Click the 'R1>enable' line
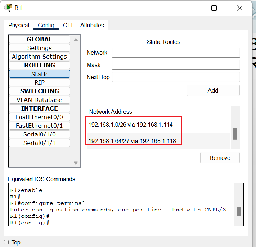The height and width of the screenshot is (247, 256). tap(26, 190)
